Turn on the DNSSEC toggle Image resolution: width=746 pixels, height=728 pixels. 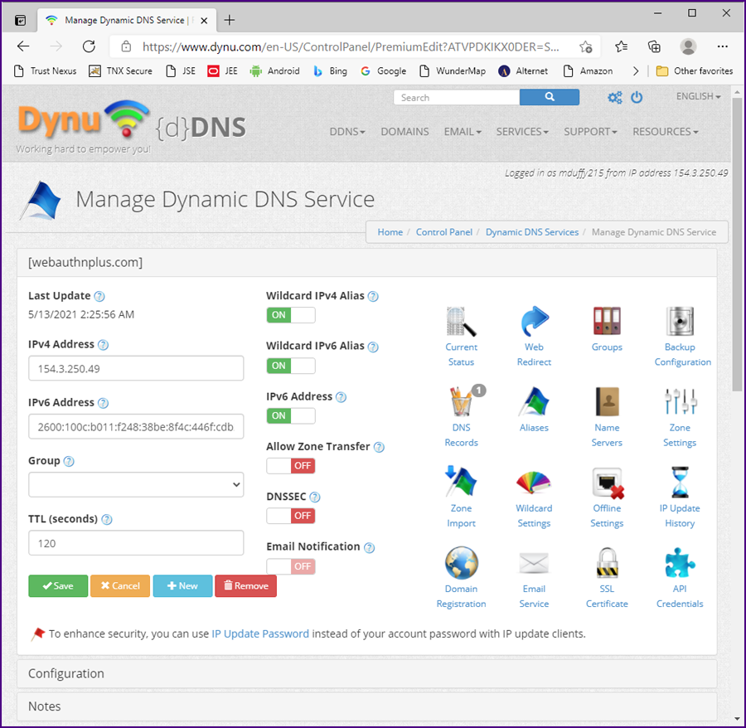[290, 516]
